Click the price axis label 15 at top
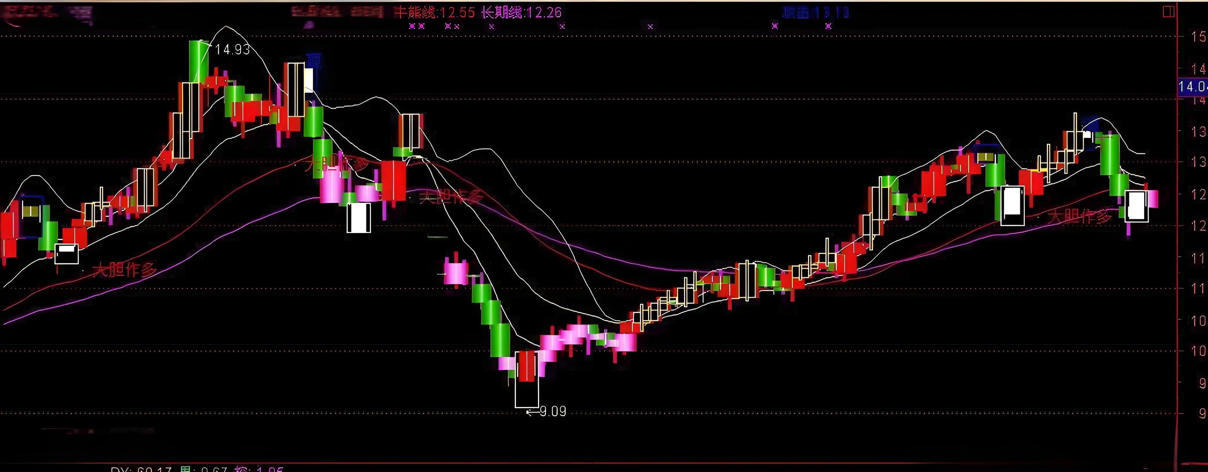1208x472 pixels. pyautogui.click(x=1198, y=36)
